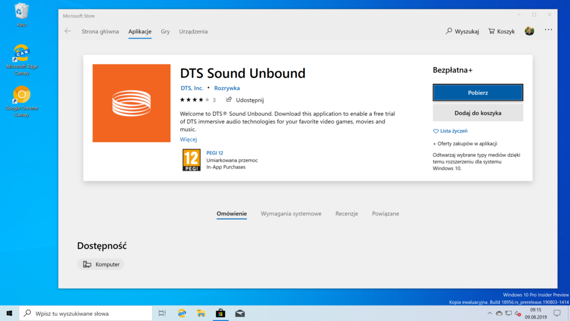Viewport: 570px width, 321px height.
Task: Click Dodaj do koszyka button
Action: point(478,113)
